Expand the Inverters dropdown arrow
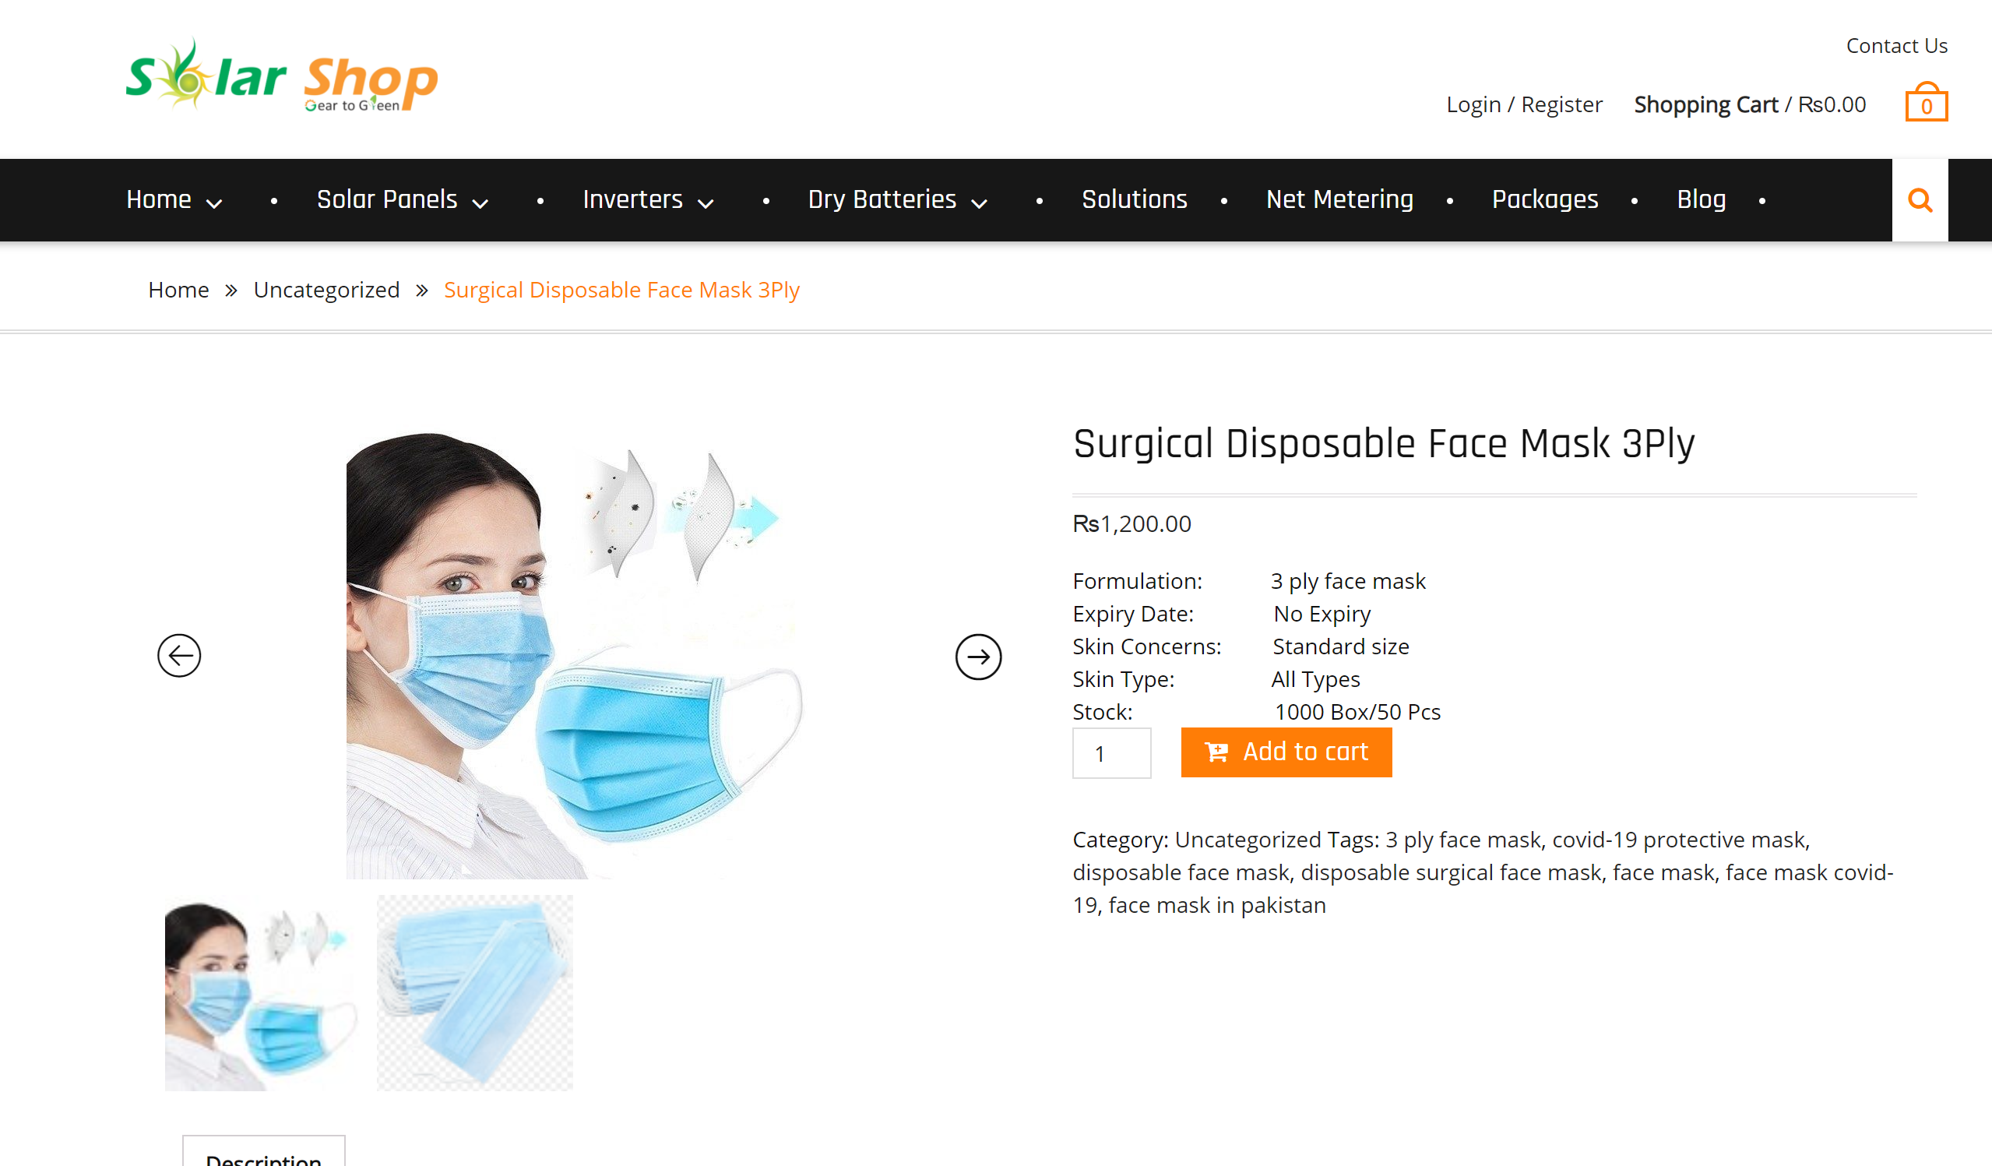This screenshot has width=1992, height=1166. 705,203
